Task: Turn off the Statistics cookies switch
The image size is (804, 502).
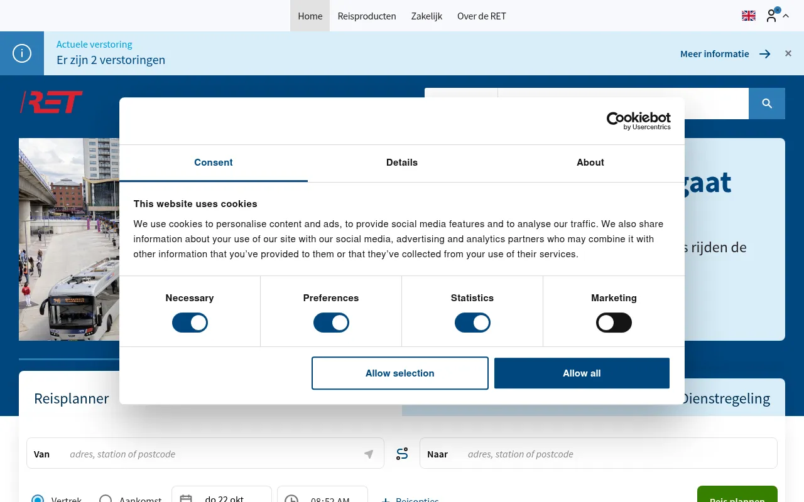Action: [472, 323]
